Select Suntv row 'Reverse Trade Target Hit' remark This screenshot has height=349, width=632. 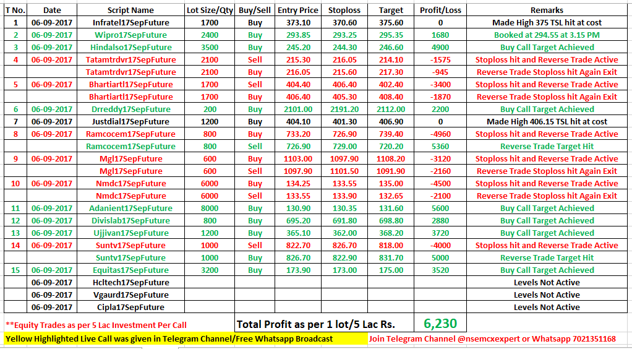point(547,258)
